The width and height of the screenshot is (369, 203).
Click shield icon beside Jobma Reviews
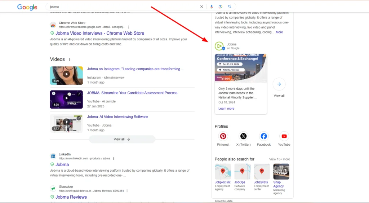coord(52,197)
